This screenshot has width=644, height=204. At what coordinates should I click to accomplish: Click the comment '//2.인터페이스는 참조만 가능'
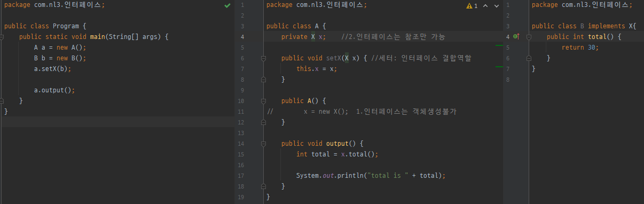[x=392, y=37]
